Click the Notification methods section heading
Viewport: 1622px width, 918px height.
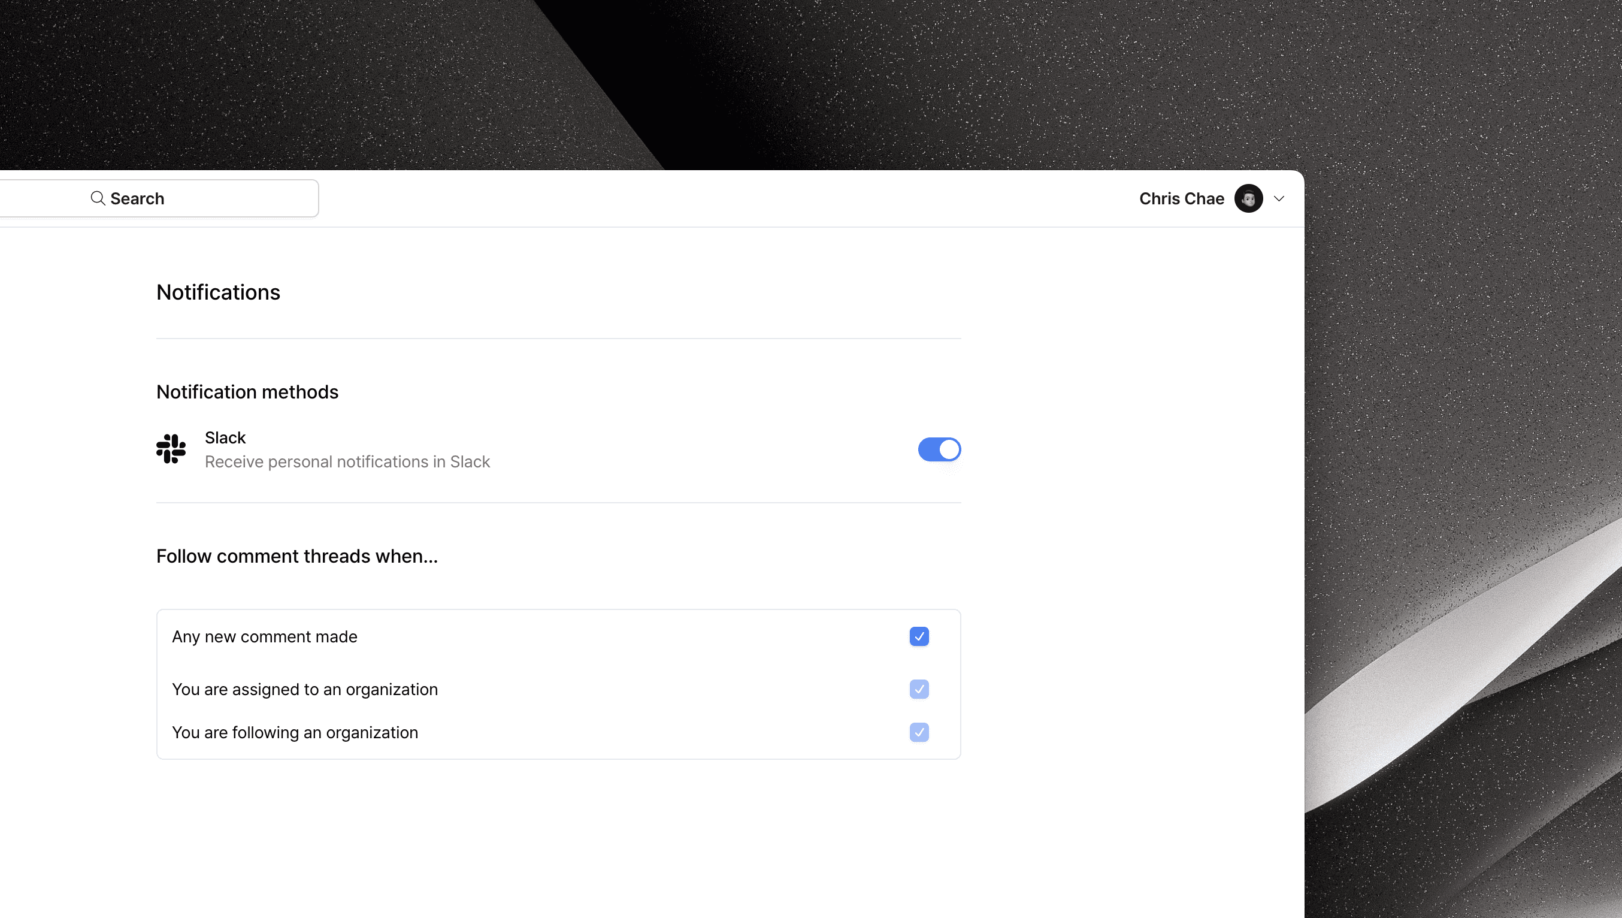[247, 391]
